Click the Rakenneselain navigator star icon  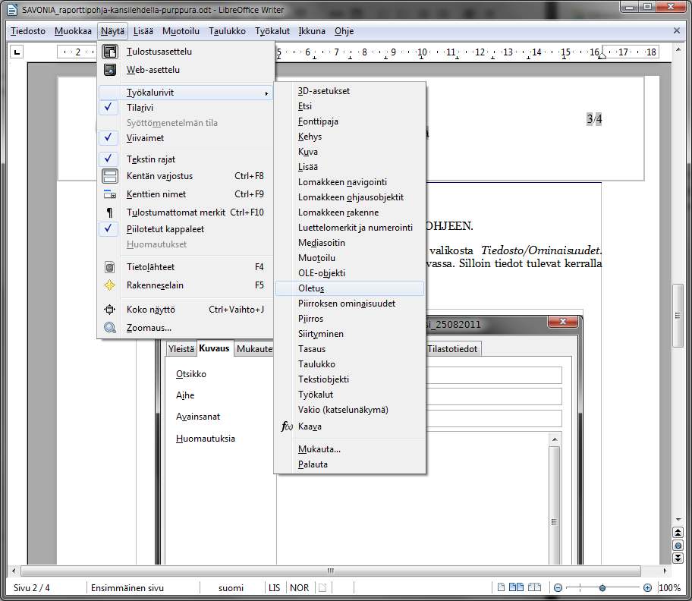pos(110,285)
